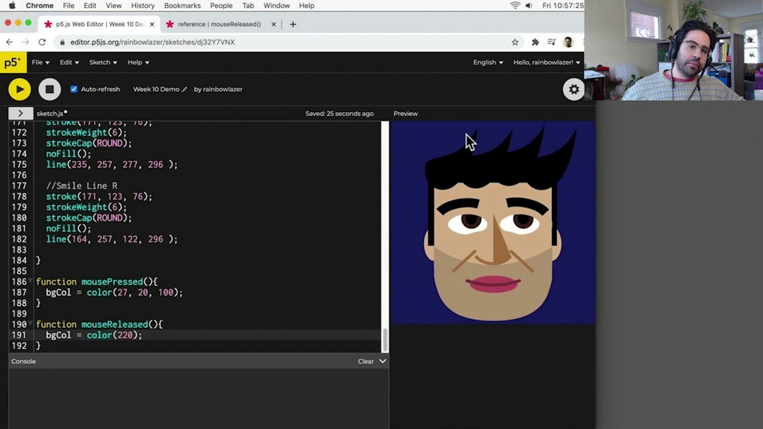This screenshot has height=429, width=763.
Task: Click the //Smile Line R comment
Action: 82,186
